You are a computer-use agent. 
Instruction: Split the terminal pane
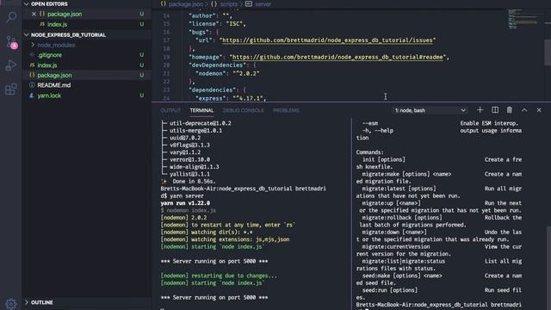pyautogui.click(x=495, y=110)
